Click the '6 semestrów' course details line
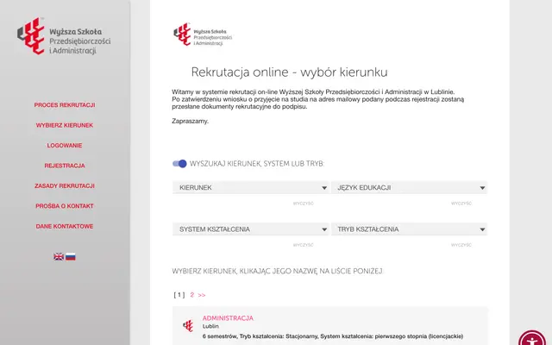 (x=333, y=336)
